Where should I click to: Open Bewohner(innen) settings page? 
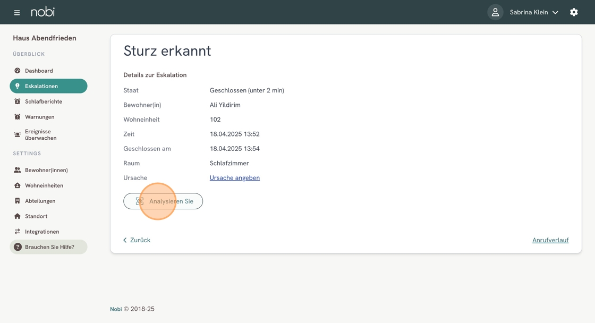point(46,170)
